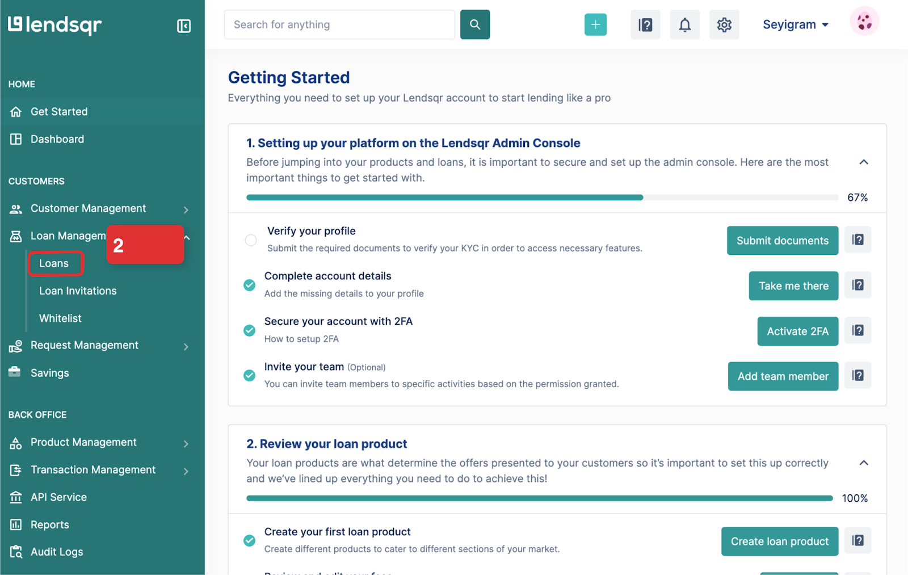Viewport: 908px width, 575px height.
Task: Collapse section 2 Review loan product
Action: (864, 463)
